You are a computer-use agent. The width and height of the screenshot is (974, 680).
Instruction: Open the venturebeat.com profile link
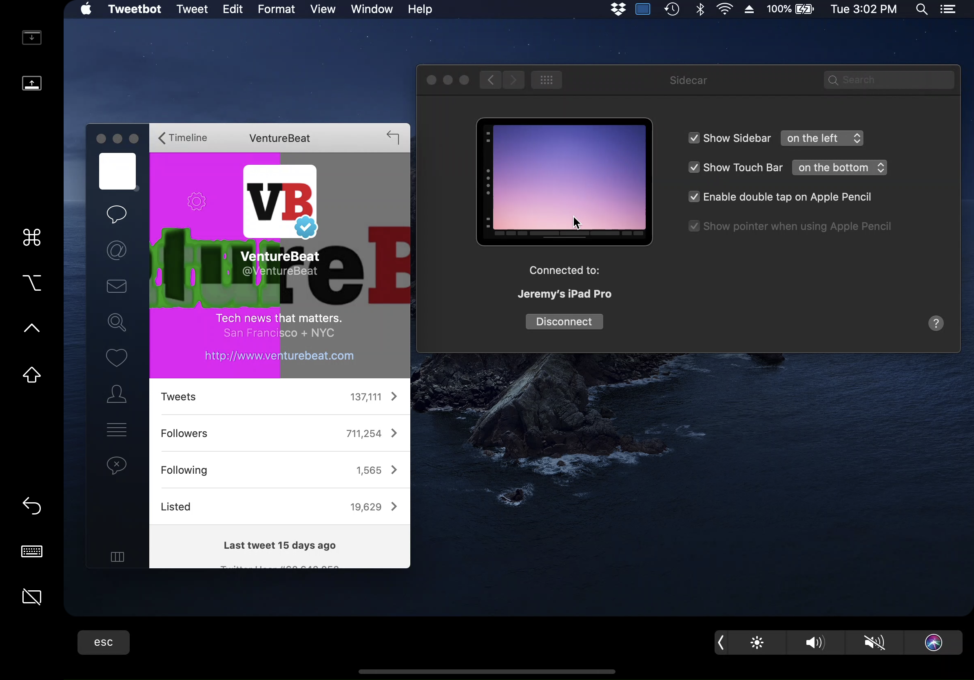[279, 355]
